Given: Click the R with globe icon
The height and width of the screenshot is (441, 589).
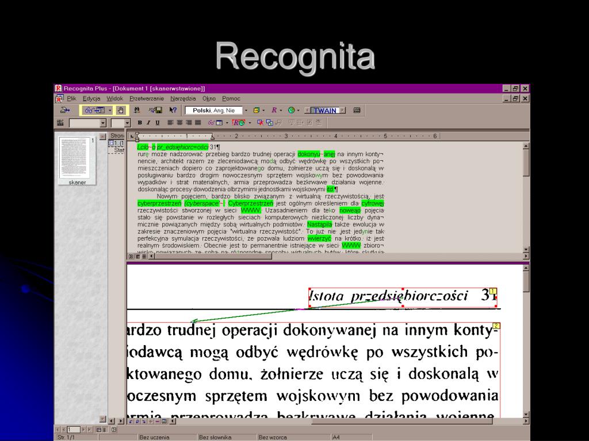Looking at the screenshot, I should click(238, 123).
